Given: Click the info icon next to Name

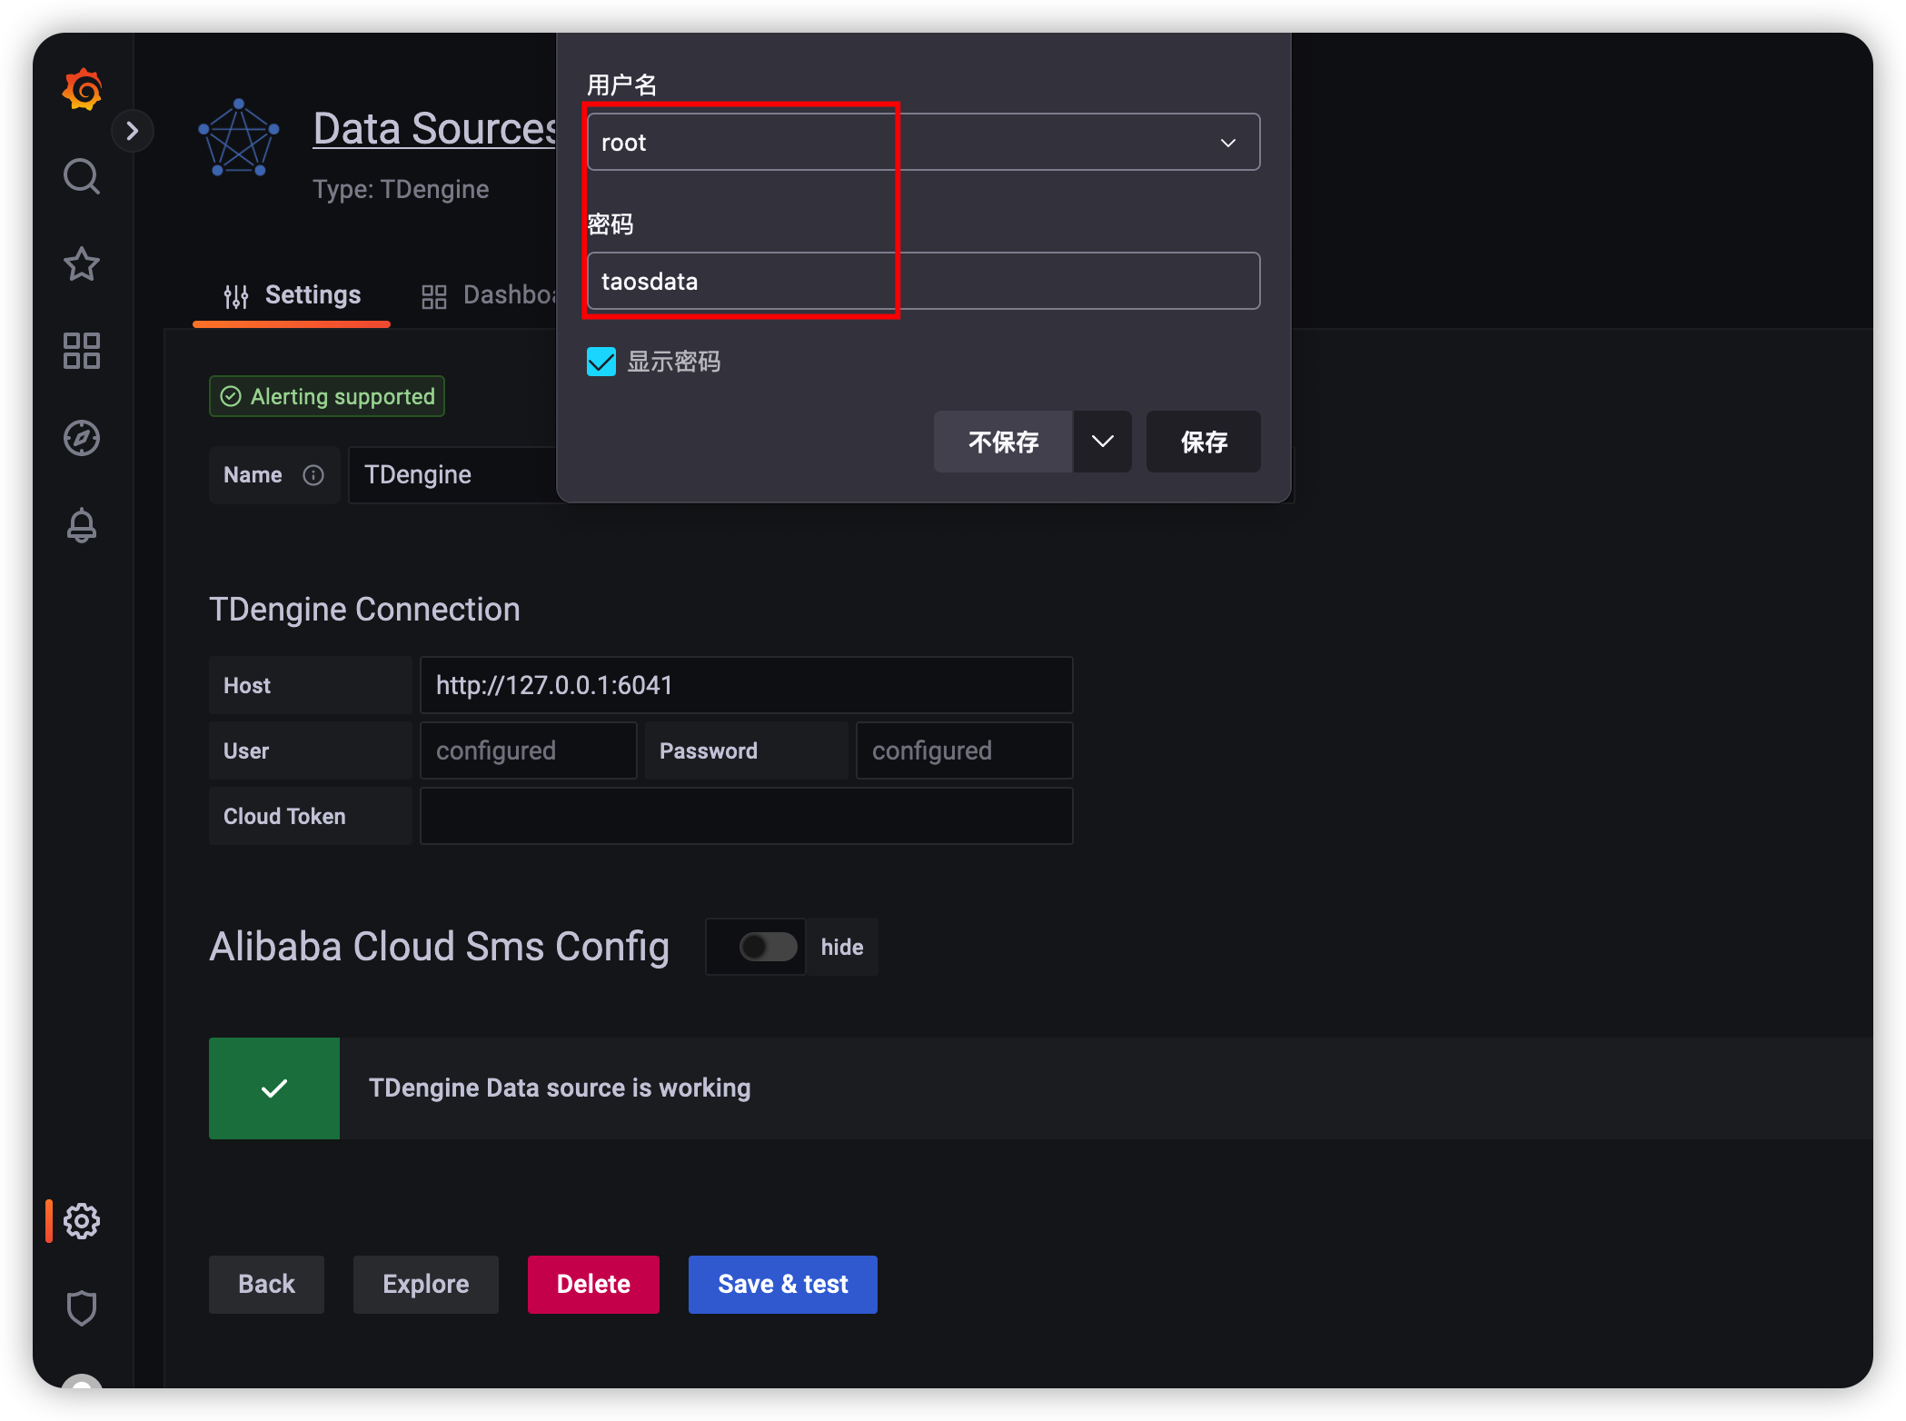Looking at the screenshot, I should pyautogui.click(x=313, y=474).
